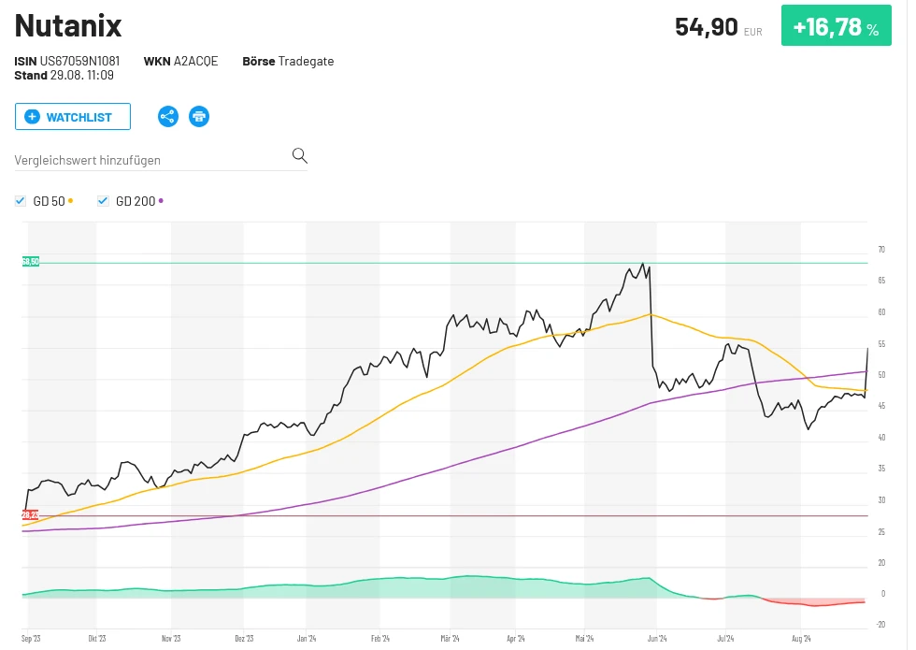Toggle the GD 50 checkbox
The height and width of the screenshot is (650, 916).
(x=21, y=201)
